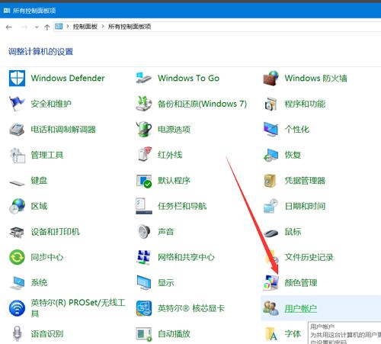The height and width of the screenshot is (344, 381).
Task: Open the 网络和共享中心 link
Action: (186, 257)
